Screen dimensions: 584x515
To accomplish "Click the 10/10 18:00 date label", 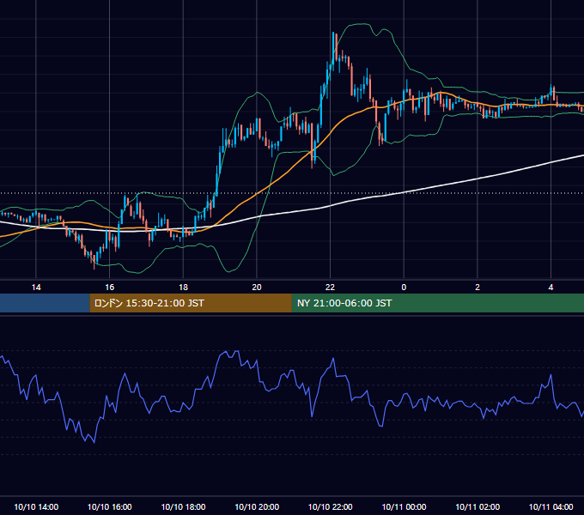I will (183, 506).
